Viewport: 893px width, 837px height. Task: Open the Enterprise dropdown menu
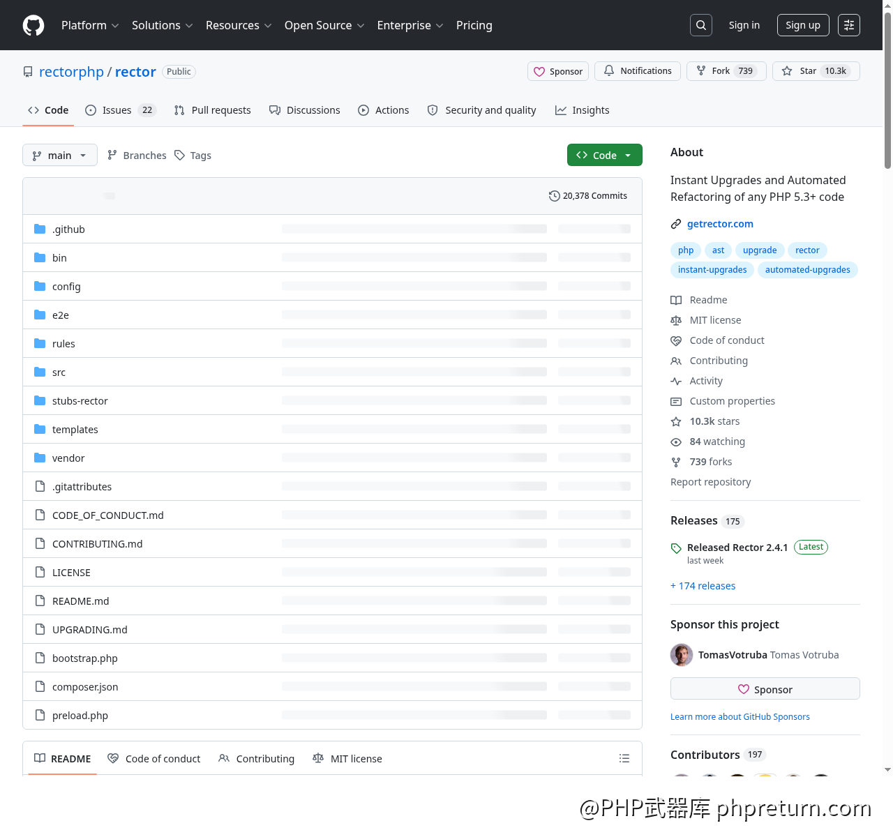point(410,25)
